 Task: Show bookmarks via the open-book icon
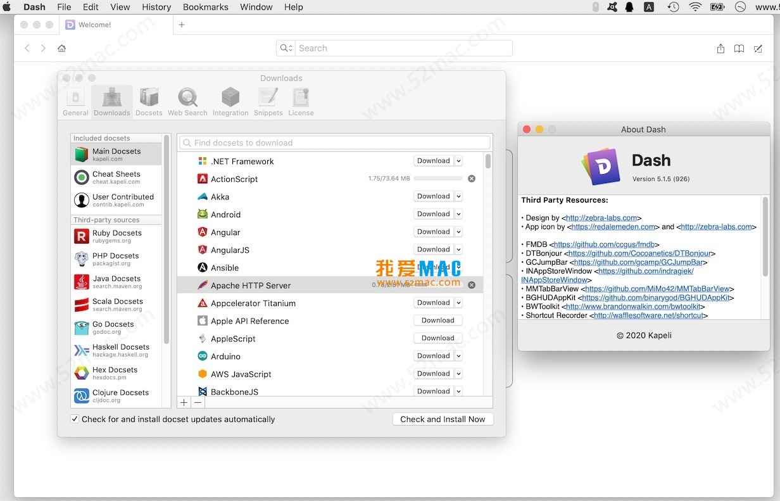pyautogui.click(x=739, y=48)
